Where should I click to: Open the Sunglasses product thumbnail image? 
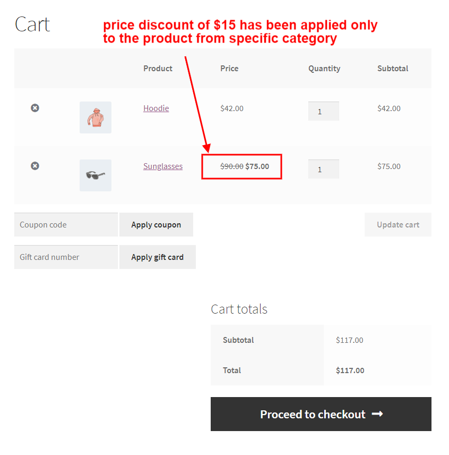[x=96, y=175]
